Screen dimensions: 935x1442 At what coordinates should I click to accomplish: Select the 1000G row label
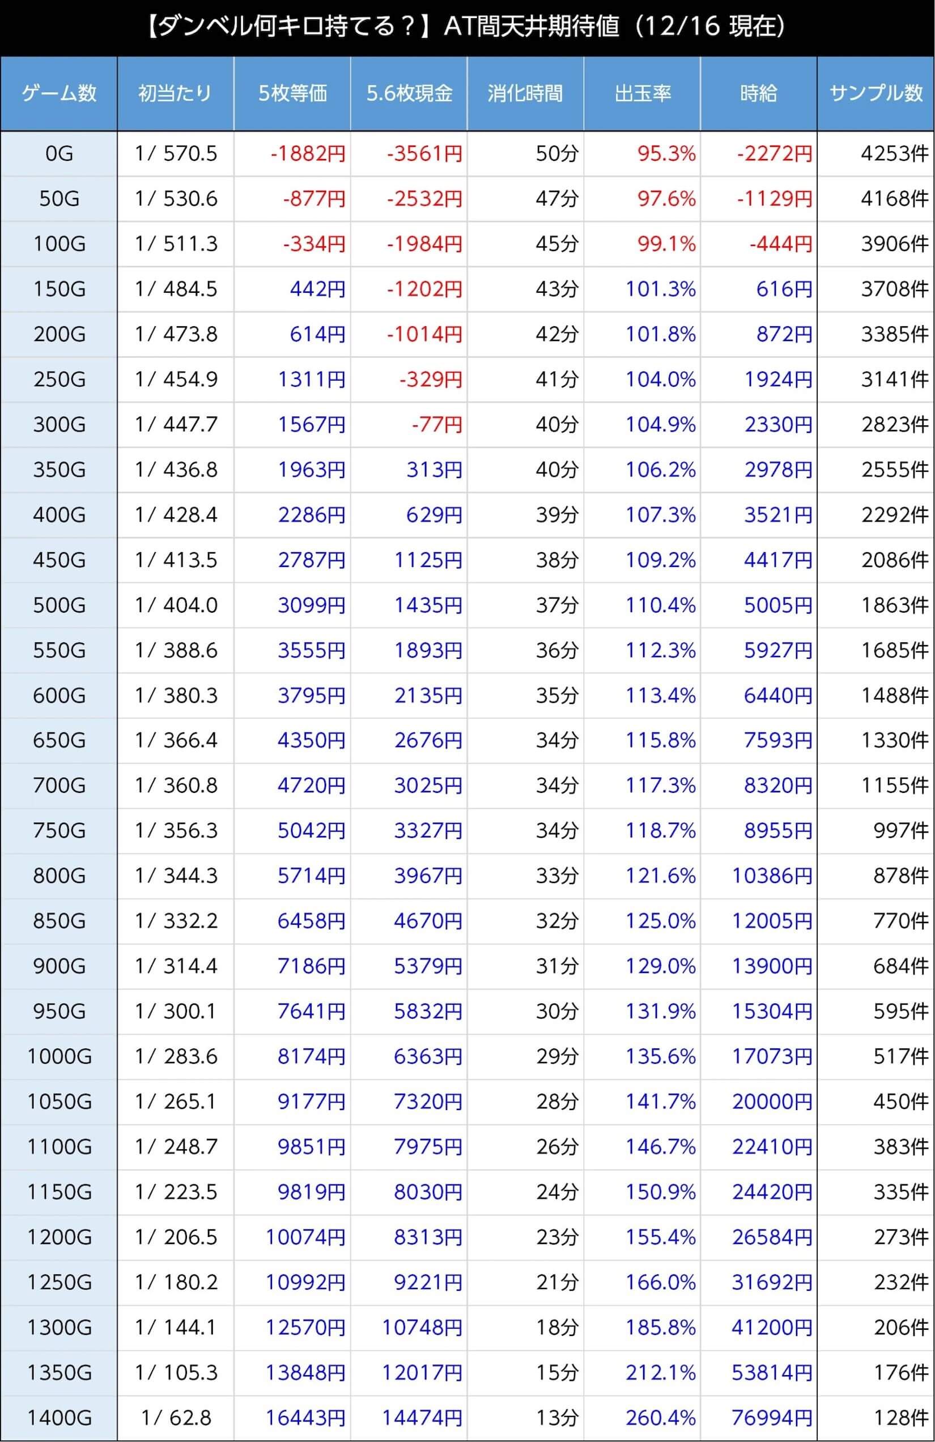(59, 1057)
